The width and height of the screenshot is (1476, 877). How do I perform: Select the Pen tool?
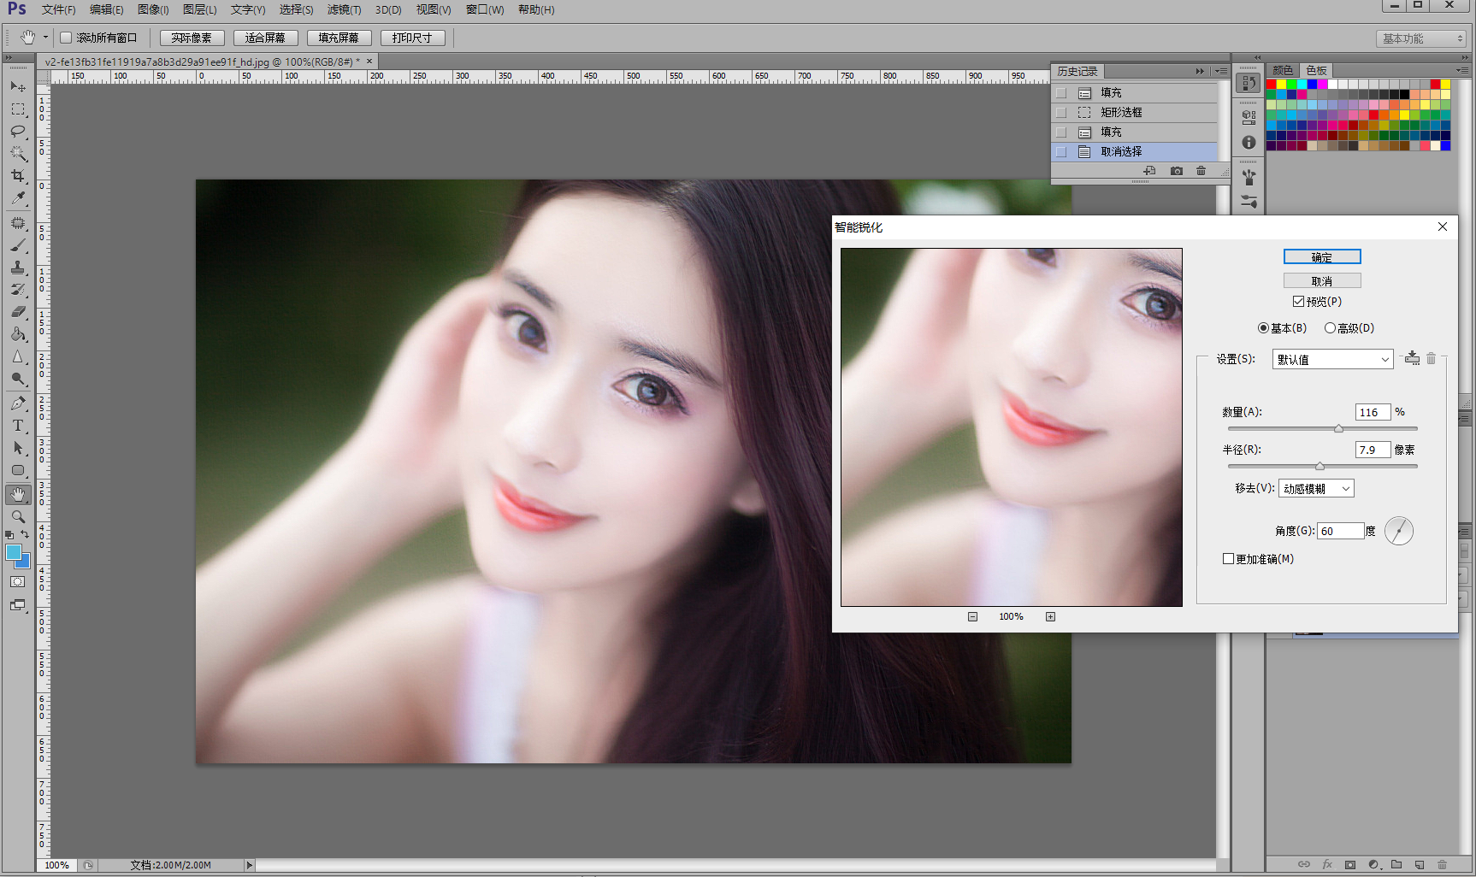click(x=18, y=403)
